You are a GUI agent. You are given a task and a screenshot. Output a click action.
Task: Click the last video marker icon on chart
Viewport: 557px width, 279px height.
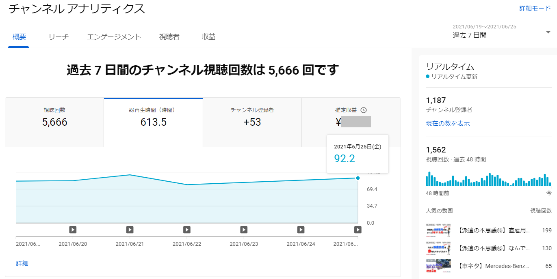(358, 230)
